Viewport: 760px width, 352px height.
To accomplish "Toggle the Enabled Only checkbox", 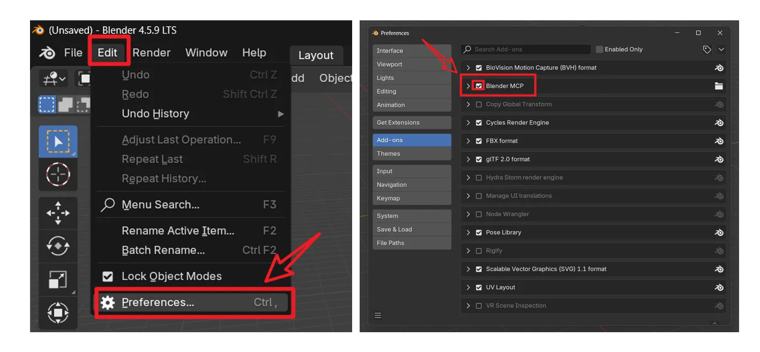I will (x=599, y=49).
